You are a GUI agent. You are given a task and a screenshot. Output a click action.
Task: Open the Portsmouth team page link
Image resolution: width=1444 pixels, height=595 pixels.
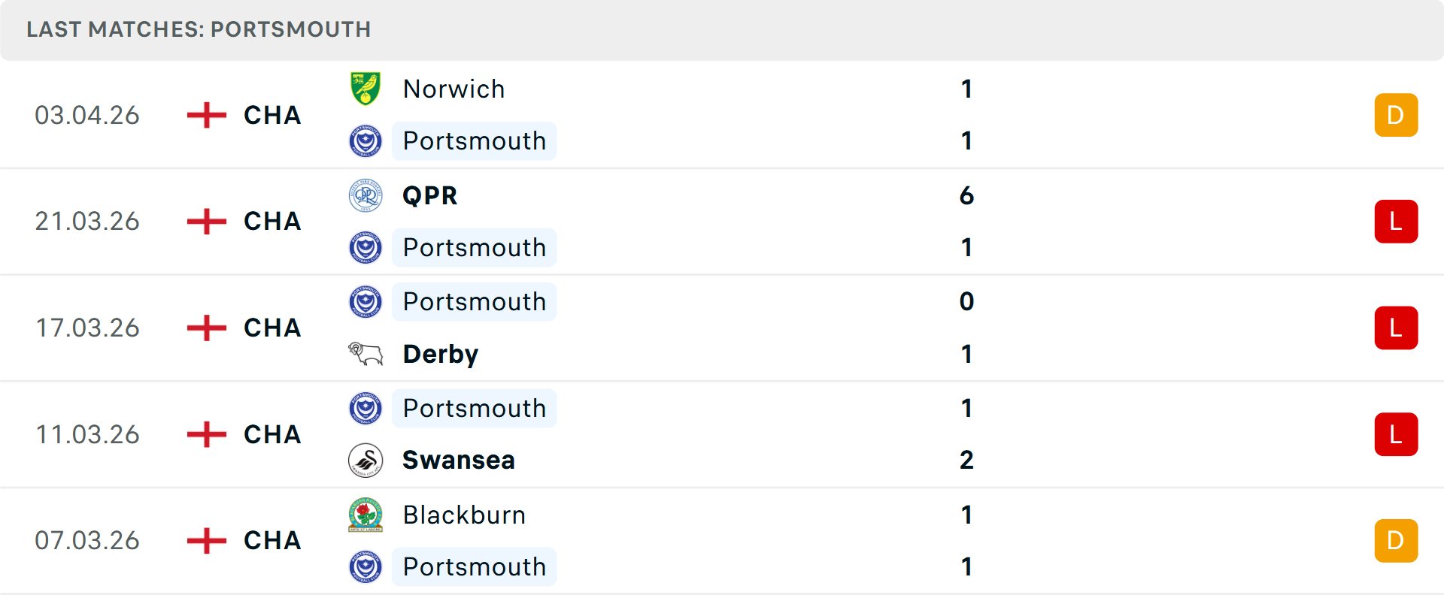(x=474, y=141)
